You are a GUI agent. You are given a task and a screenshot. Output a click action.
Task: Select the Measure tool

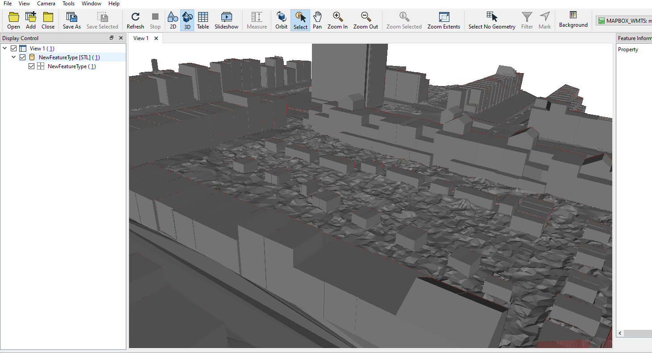coord(257,21)
